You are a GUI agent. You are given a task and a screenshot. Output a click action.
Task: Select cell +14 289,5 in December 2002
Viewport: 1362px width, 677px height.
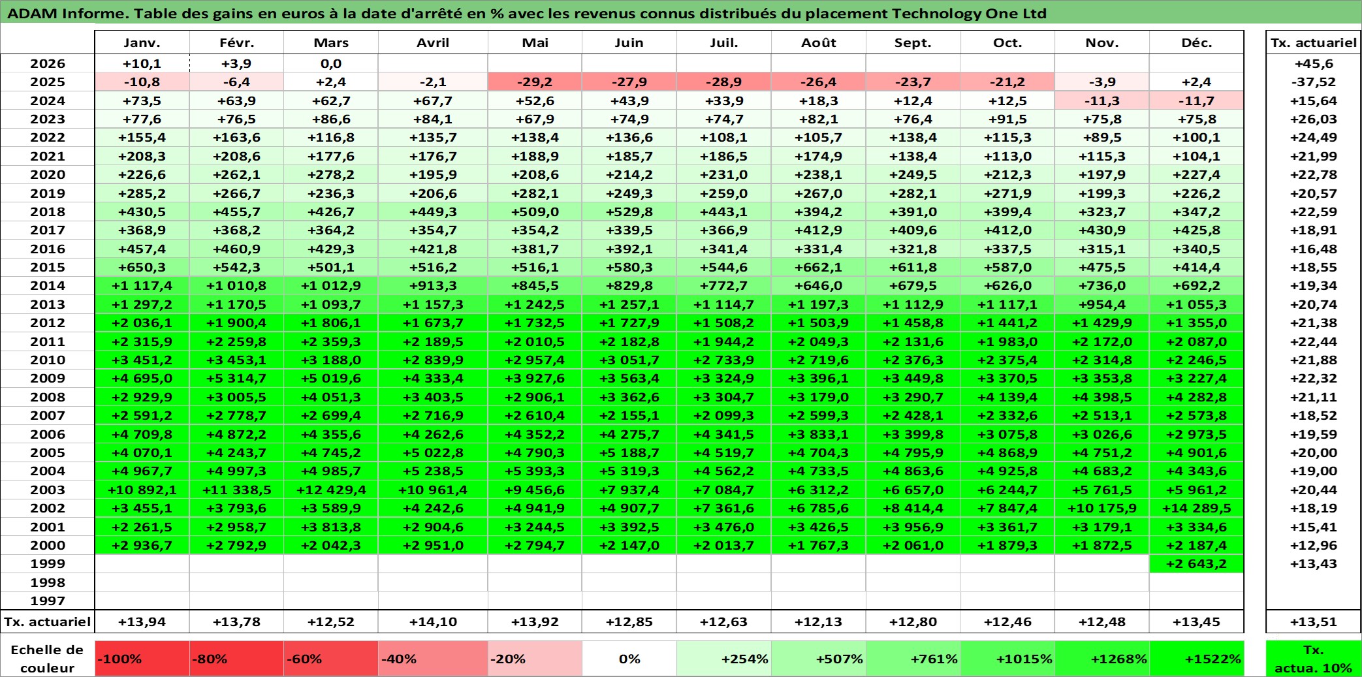[x=1196, y=508]
